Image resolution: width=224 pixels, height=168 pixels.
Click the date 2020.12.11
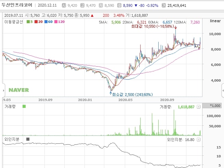[x=47, y=5]
